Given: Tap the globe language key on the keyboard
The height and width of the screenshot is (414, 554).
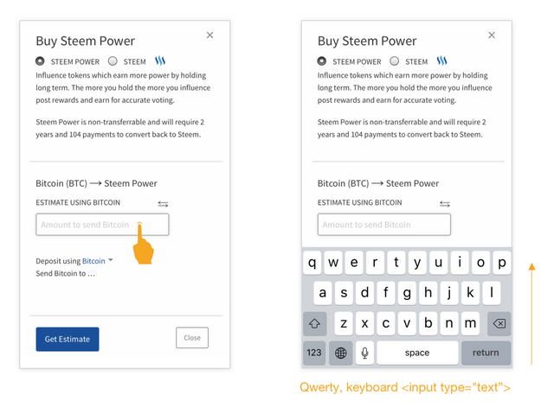Looking at the screenshot, I should click(x=341, y=353).
